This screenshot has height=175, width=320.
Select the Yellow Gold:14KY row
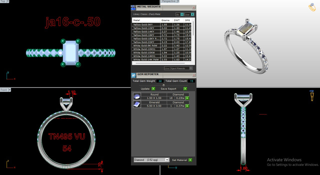coord(162,32)
